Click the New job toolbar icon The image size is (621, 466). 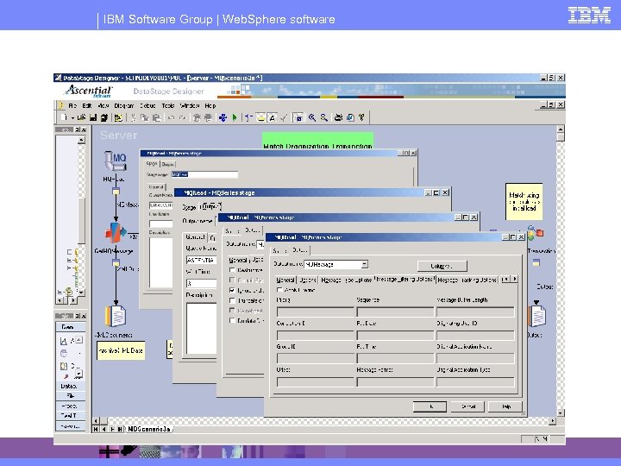[x=64, y=117]
